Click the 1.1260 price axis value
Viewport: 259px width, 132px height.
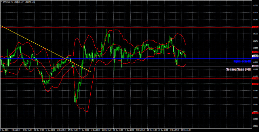pyautogui.click(x=255, y=34)
